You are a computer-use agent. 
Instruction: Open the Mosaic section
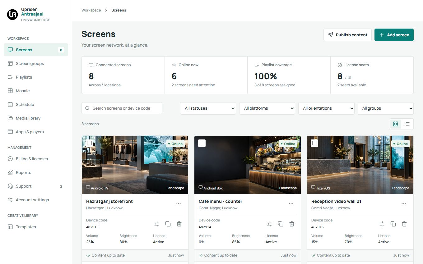[x=36, y=91]
